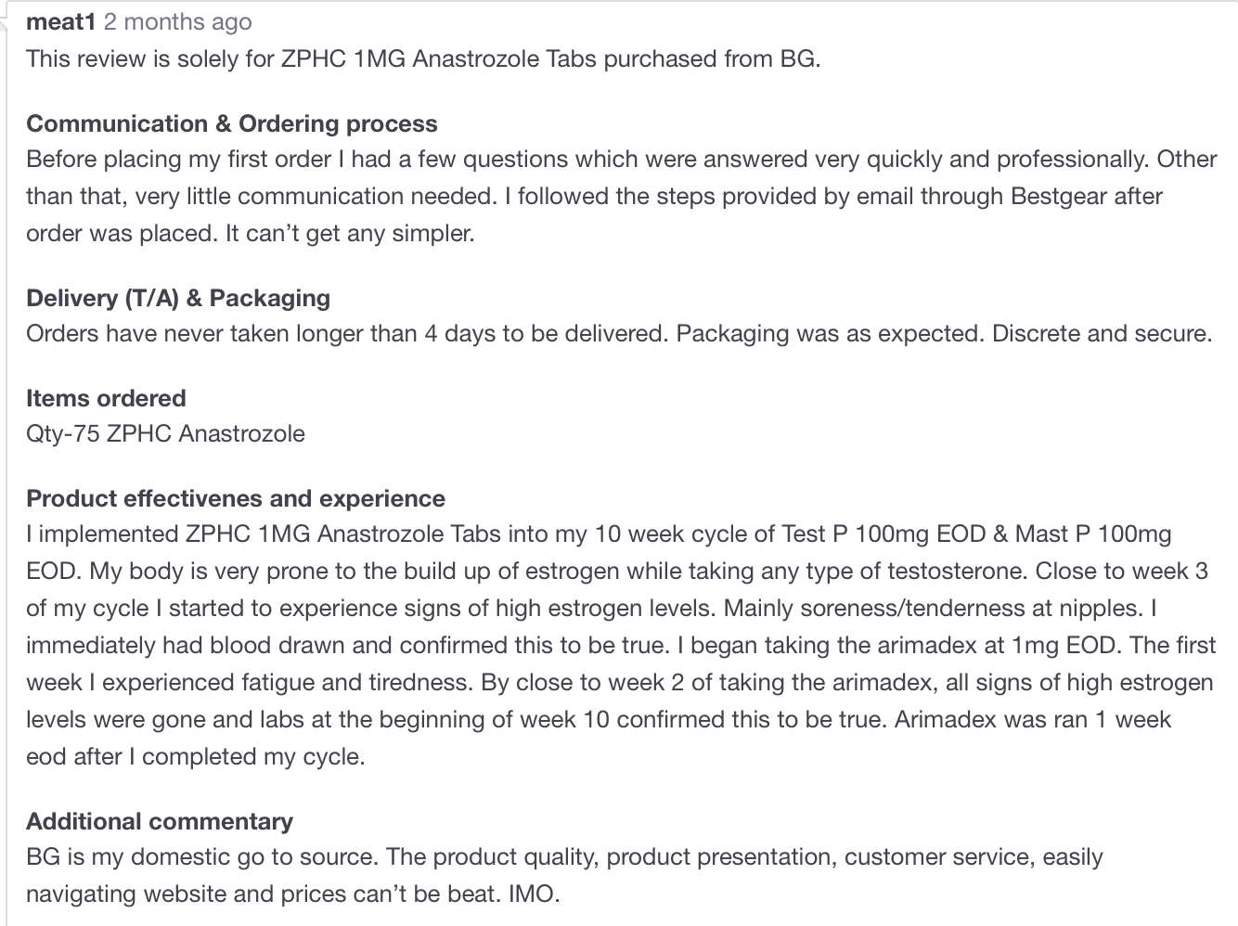Click the sentence 'It can't get any simpler.'

(x=350, y=233)
